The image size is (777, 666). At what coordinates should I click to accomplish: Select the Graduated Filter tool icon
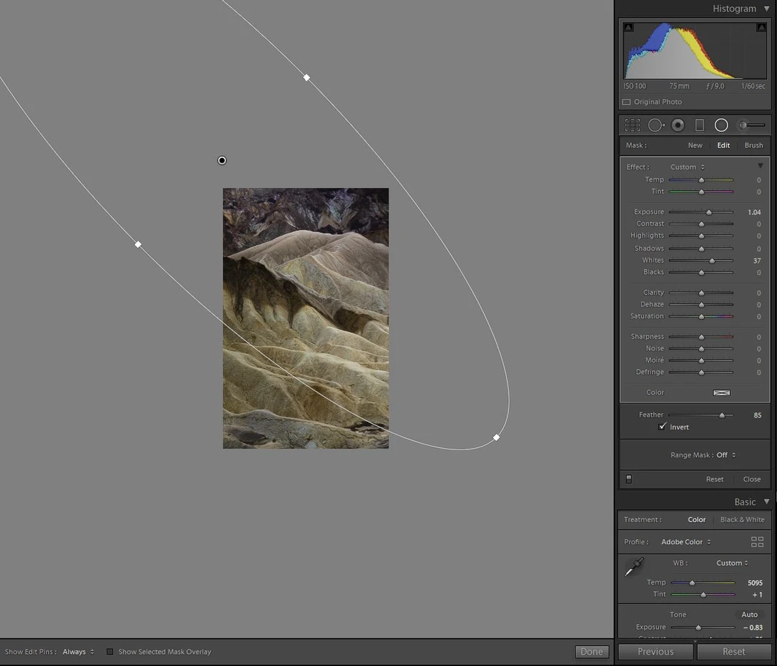(700, 125)
